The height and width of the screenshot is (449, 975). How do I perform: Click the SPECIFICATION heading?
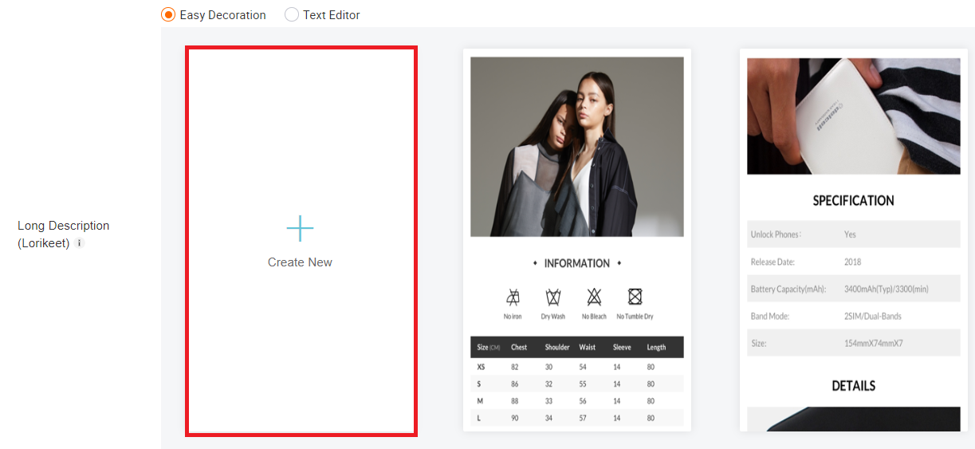[854, 201]
